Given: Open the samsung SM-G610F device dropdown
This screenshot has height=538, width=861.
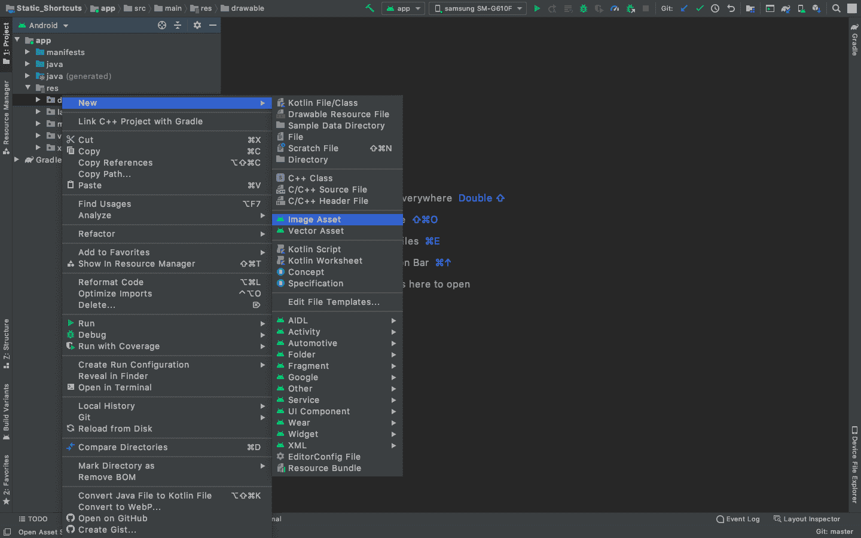Looking at the screenshot, I should 478,8.
